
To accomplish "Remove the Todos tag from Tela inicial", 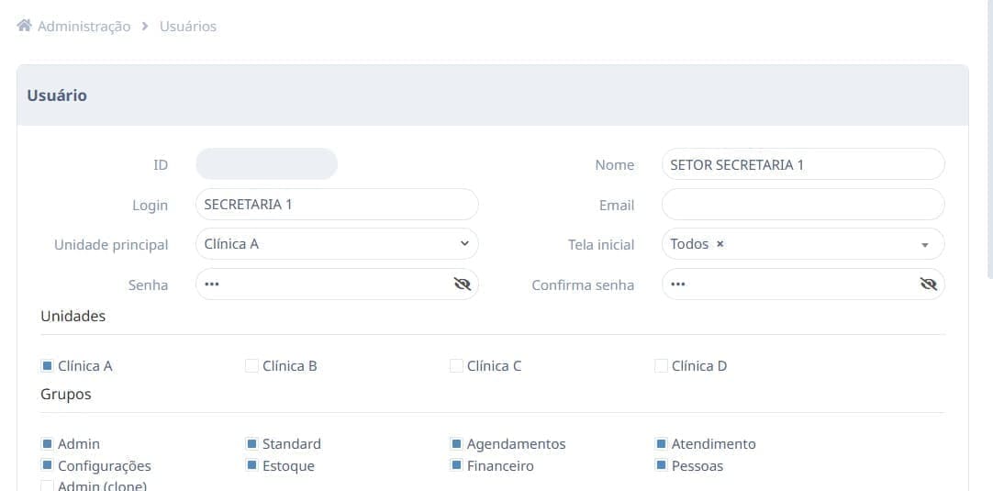I will click(720, 244).
